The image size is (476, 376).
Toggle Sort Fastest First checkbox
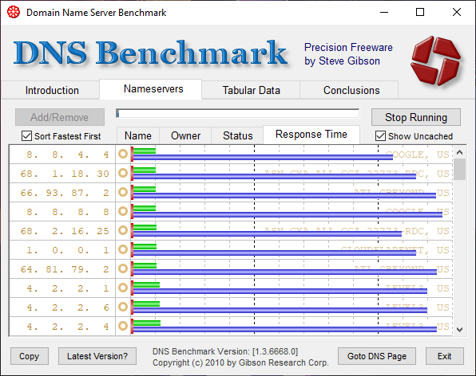[x=26, y=136]
